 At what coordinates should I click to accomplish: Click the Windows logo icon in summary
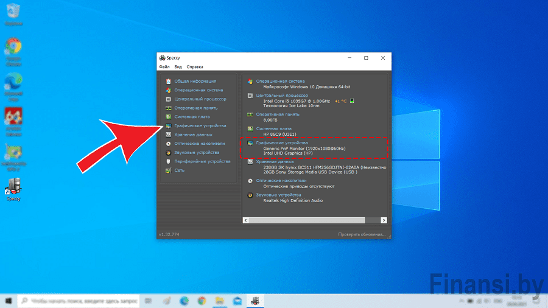[x=250, y=82]
